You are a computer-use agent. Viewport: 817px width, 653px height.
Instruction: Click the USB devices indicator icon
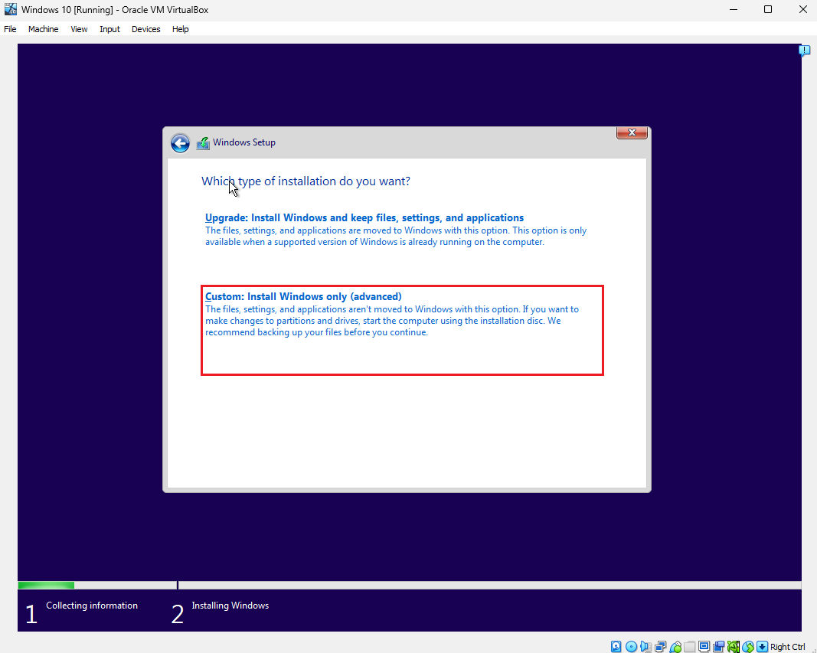pos(675,647)
